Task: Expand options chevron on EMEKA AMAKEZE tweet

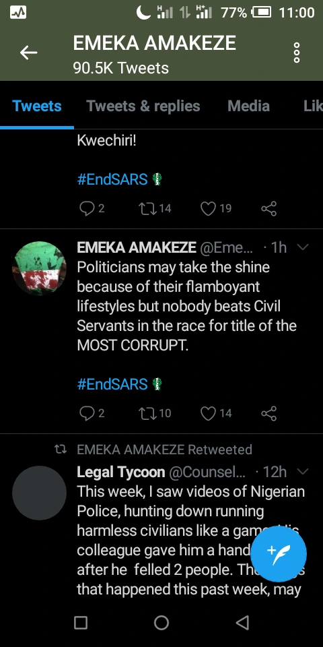Action: pyautogui.click(x=303, y=247)
